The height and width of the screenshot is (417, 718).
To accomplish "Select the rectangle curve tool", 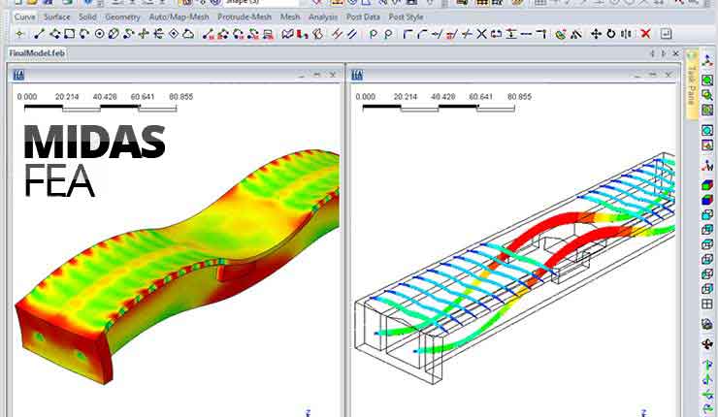I will coord(69,34).
